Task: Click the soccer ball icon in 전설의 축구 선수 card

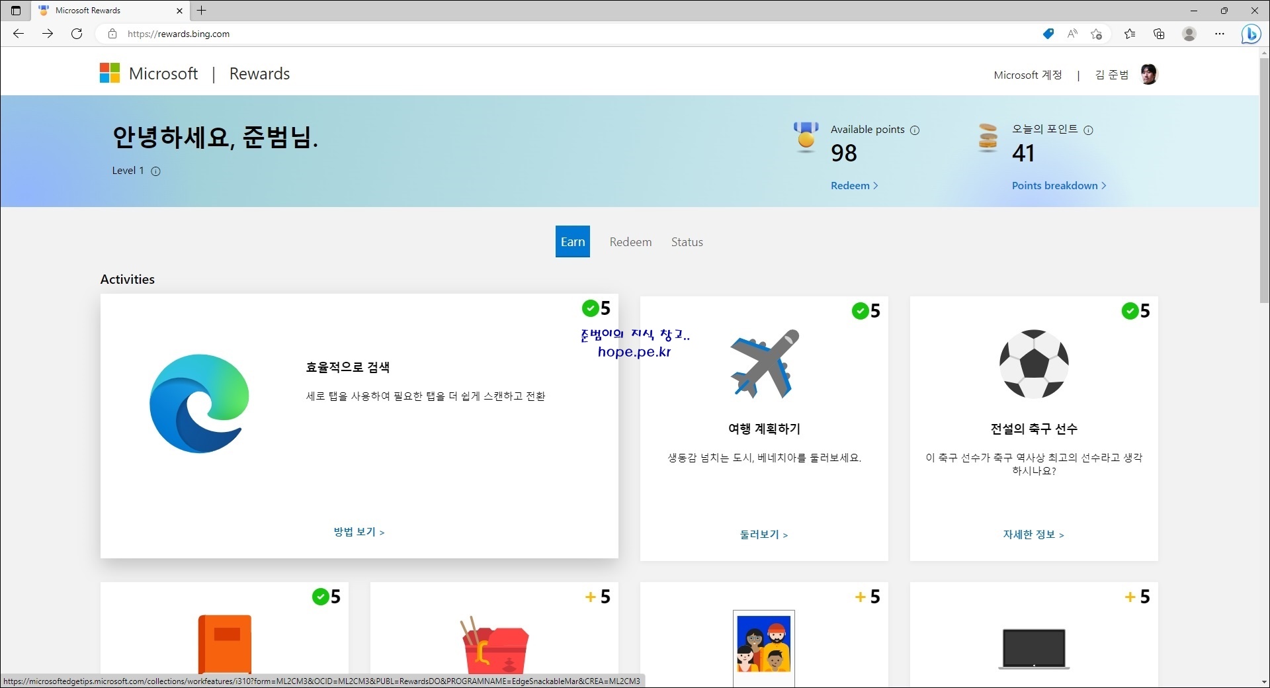Action: pos(1034,364)
